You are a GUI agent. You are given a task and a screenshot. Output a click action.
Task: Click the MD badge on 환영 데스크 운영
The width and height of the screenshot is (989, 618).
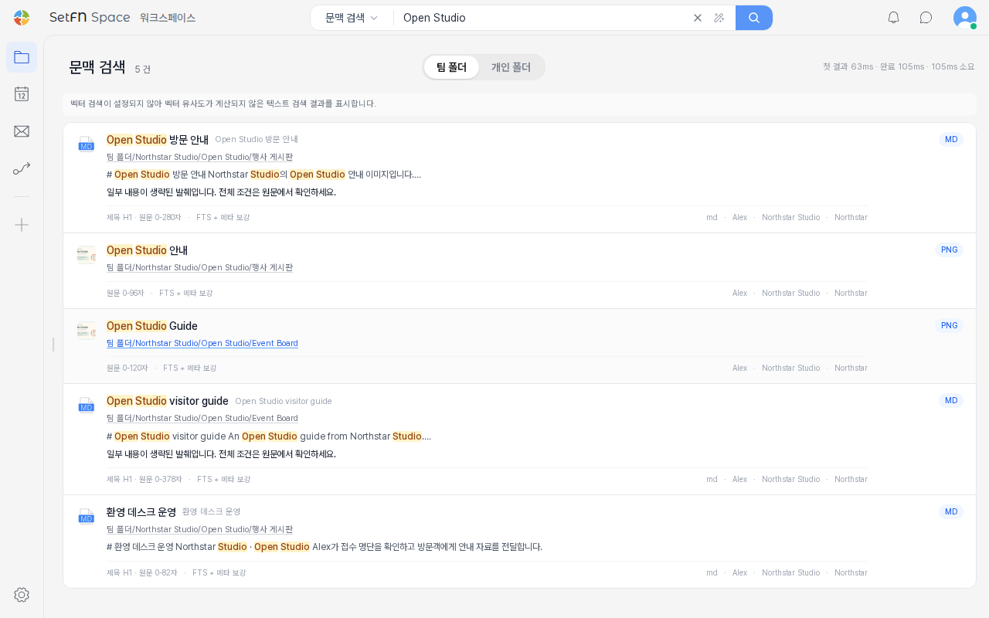[951, 511]
